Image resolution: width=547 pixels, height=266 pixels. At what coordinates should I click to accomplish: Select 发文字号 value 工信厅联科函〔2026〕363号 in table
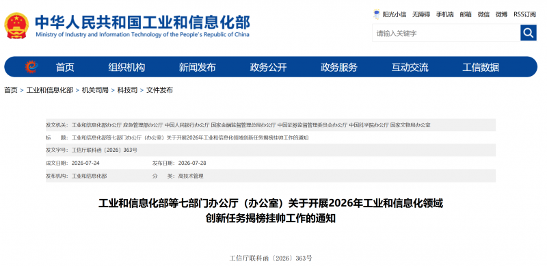click(x=105, y=150)
